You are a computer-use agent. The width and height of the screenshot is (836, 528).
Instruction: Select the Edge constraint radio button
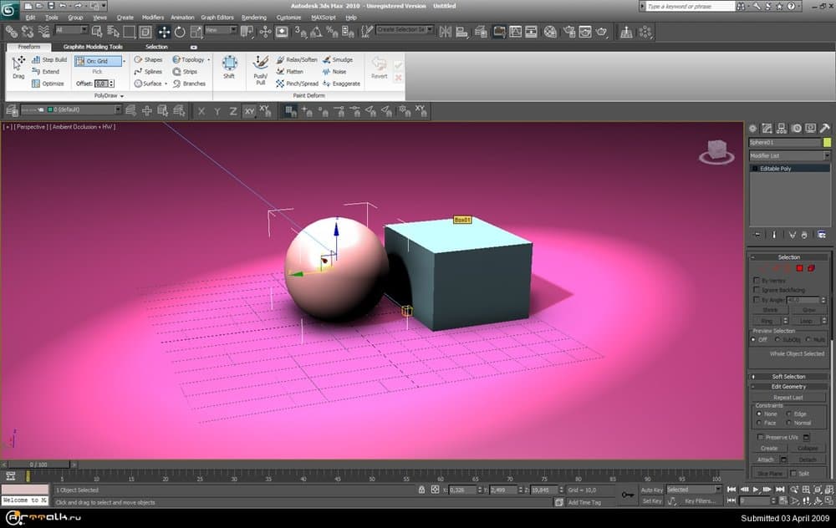point(788,414)
